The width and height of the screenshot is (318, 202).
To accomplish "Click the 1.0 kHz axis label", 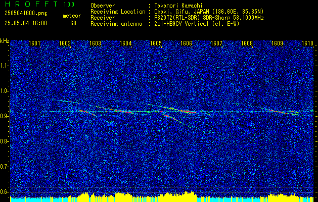I will click(5, 91).
